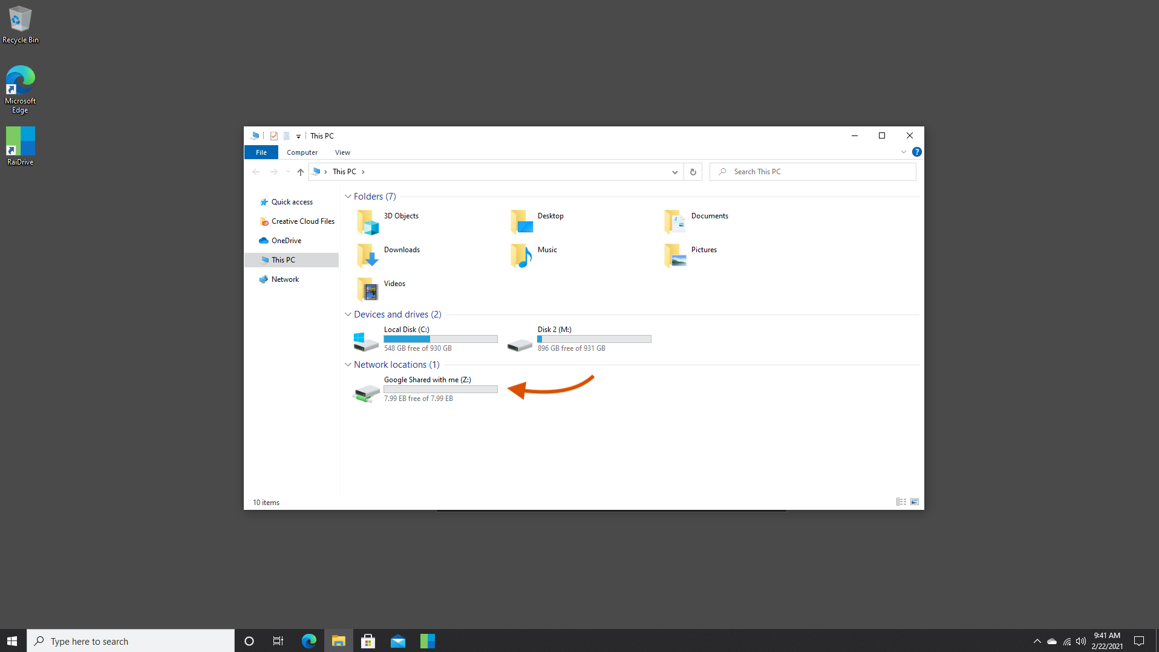
Task: Collapse the Network locations section
Action: (x=348, y=364)
